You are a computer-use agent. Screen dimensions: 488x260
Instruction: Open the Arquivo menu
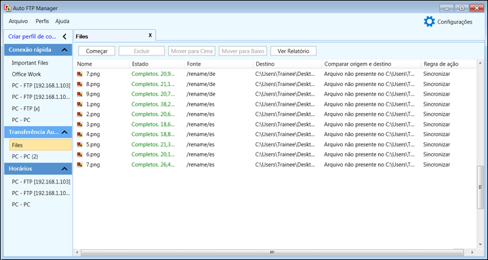point(18,22)
